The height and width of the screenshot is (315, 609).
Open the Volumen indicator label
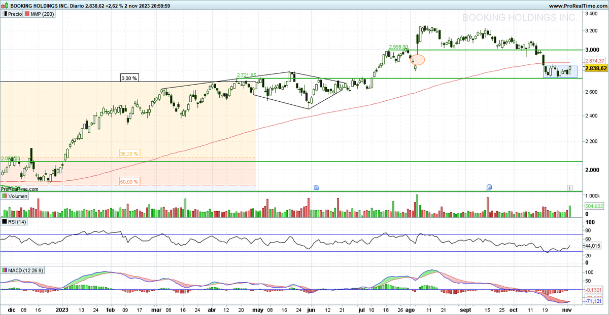pos(18,196)
